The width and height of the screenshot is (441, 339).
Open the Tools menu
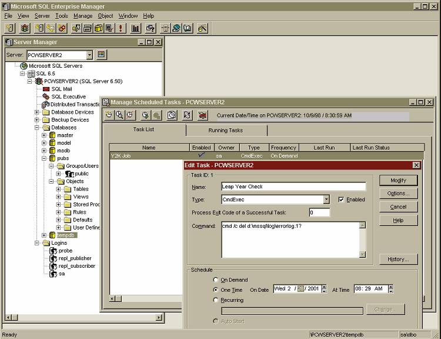(x=62, y=16)
